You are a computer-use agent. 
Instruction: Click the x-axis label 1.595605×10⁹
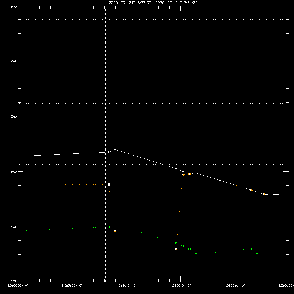(72, 285)
